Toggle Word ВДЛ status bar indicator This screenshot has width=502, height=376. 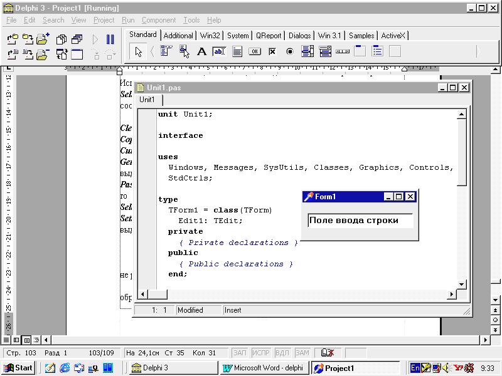coord(282,353)
